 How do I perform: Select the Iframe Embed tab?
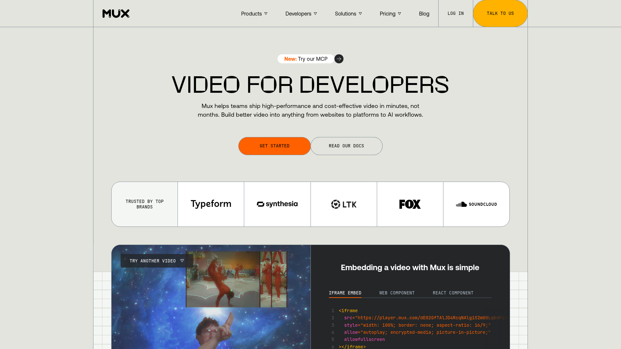(345, 293)
